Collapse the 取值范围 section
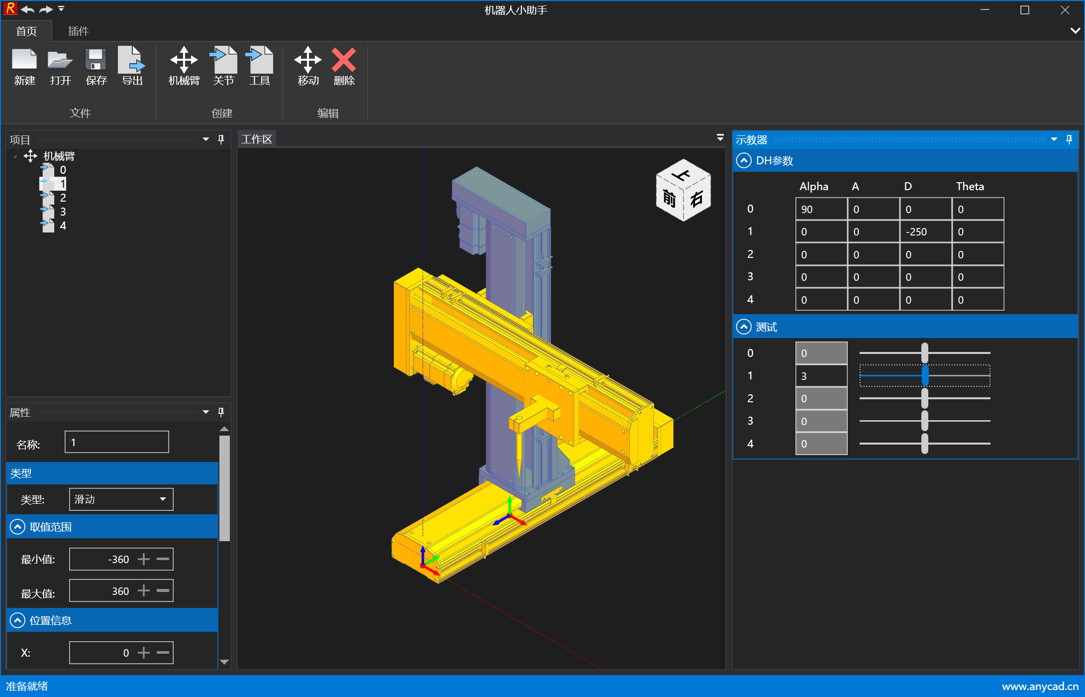The height and width of the screenshot is (697, 1085). click(x=17, y=527)
